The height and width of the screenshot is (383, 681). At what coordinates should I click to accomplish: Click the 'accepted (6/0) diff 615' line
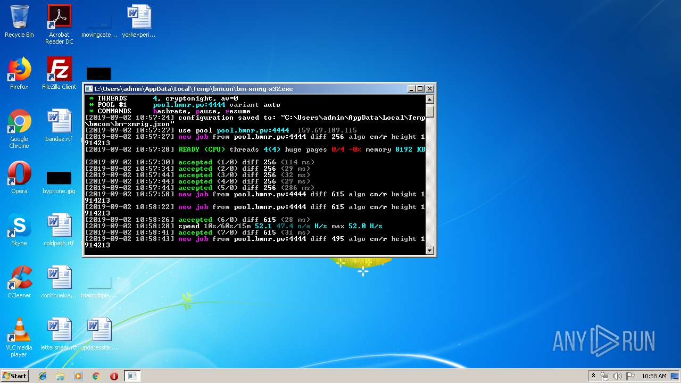point(197,220)
